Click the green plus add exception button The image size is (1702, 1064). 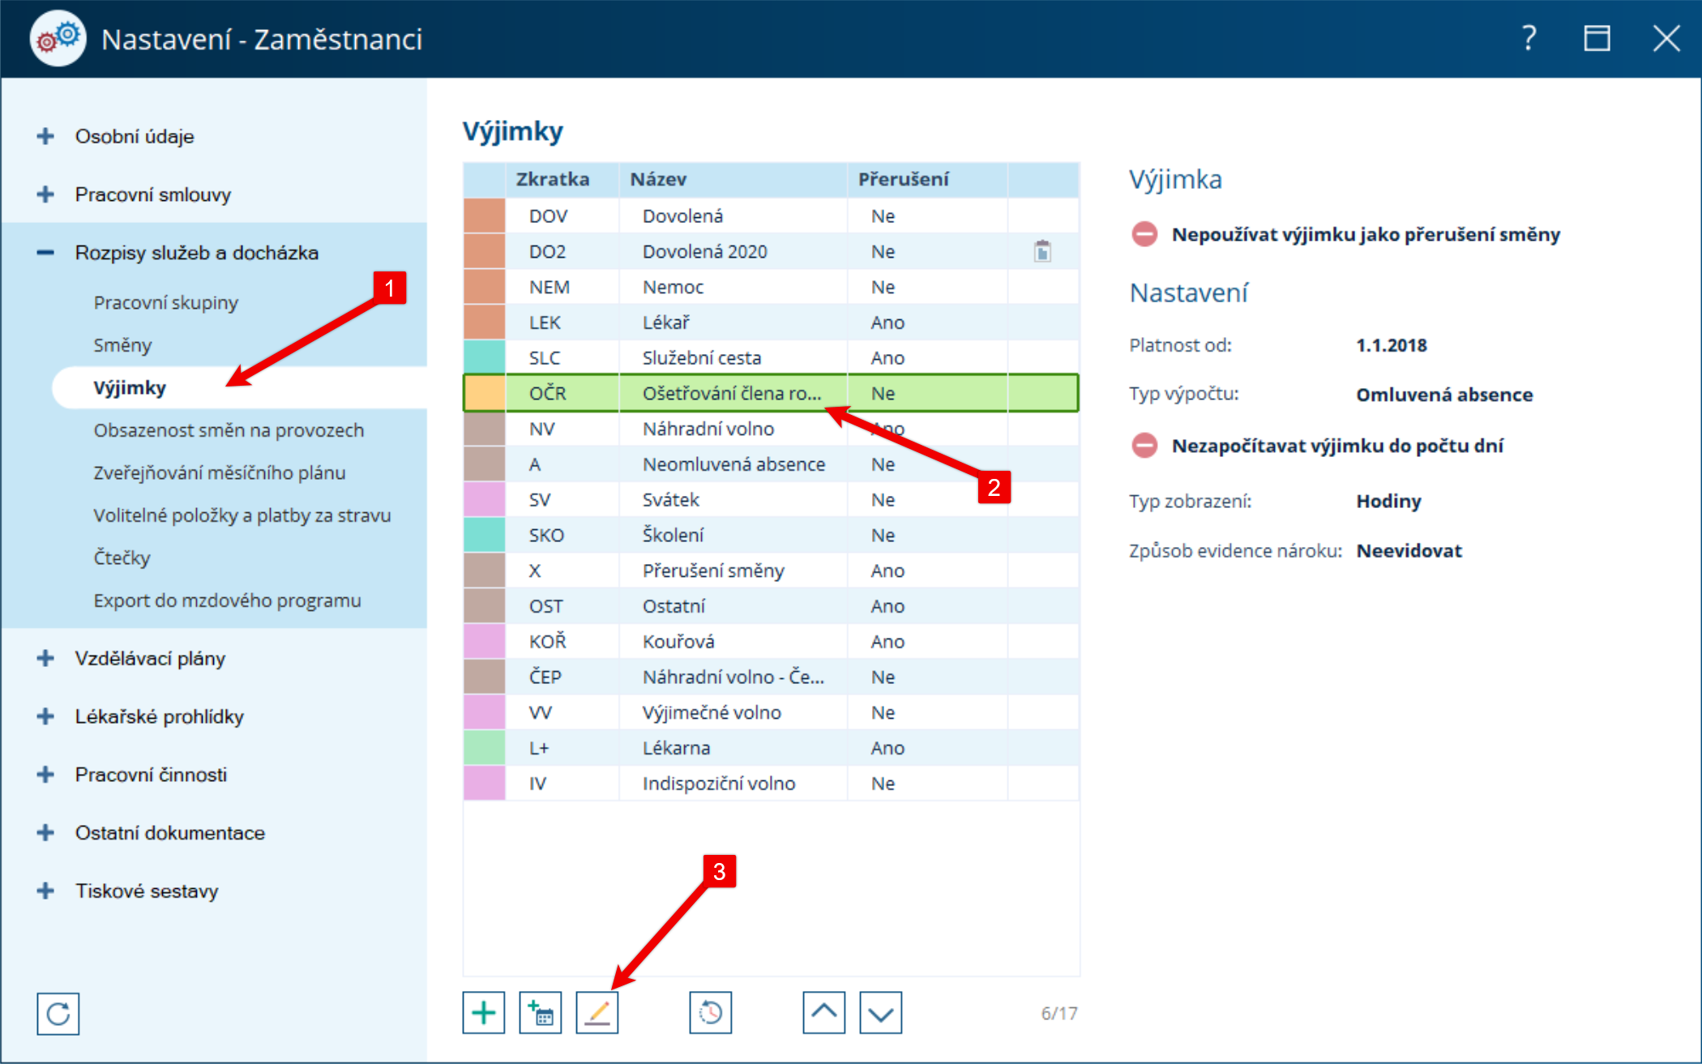[x=484, y=1013]
